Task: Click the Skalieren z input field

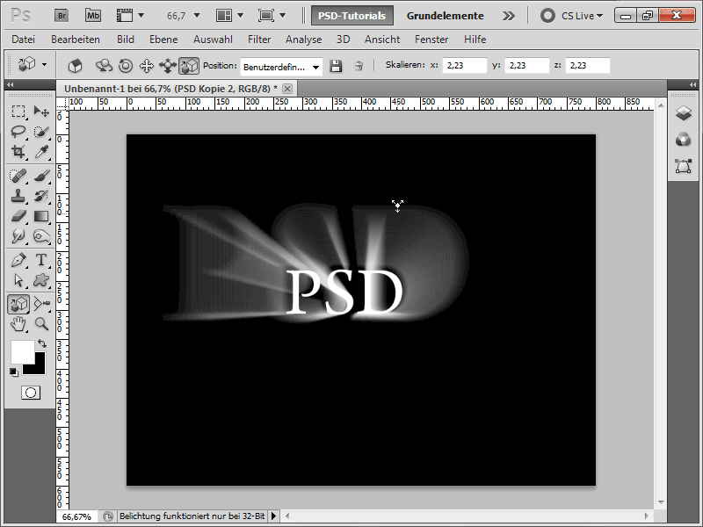Action: click(588, 65)
